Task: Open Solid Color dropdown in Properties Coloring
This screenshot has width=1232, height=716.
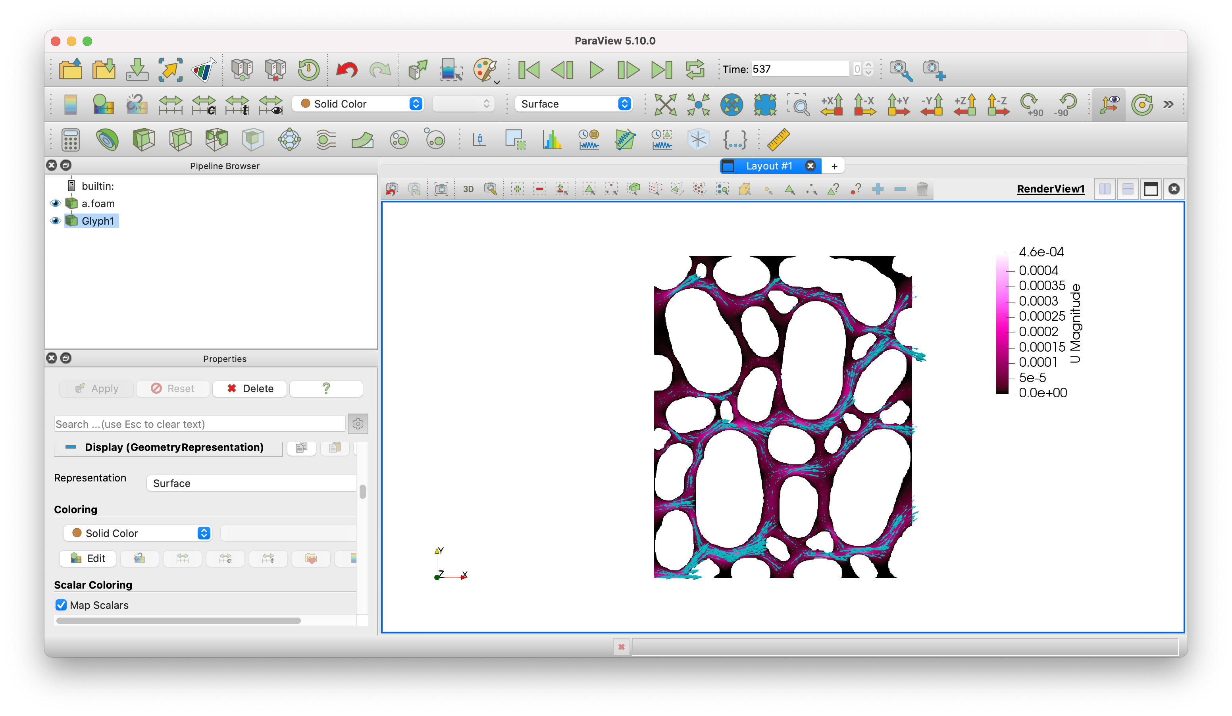Action: [x=137, y=533]
